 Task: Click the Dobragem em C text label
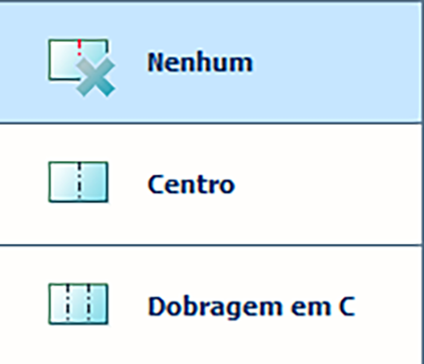pyautogui.click(x=251, y=306)
